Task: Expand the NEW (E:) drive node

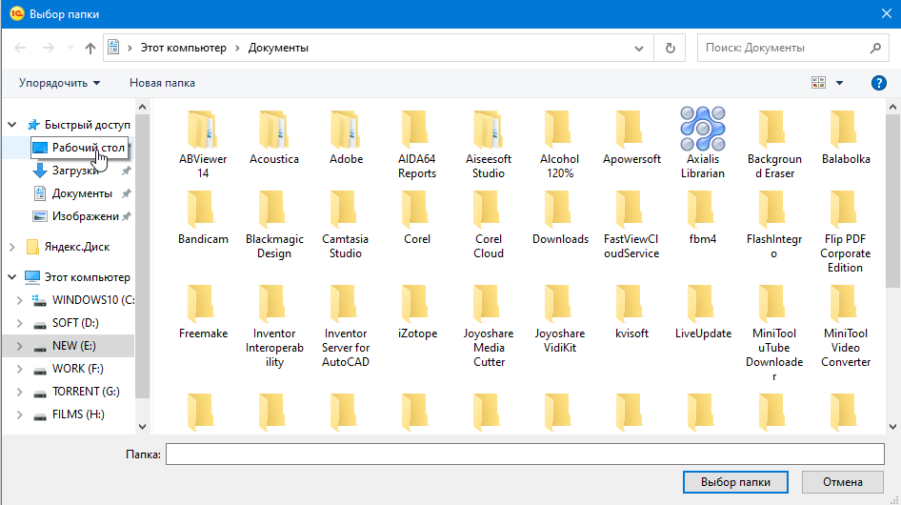Action: click(x=20, y=346)
